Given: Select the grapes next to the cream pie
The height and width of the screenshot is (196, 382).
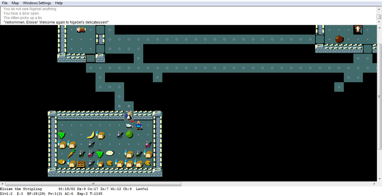Looking at the screenshot, I should pyautogui.click(x=100, y=154).
